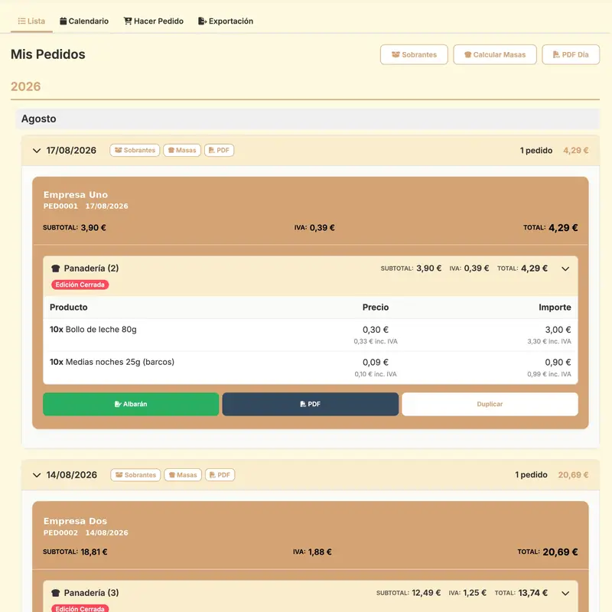Click the Calcular Masas button
This screenshot has height=612, width=612.
coord(495,54)
